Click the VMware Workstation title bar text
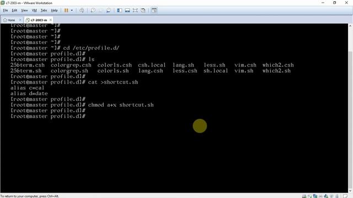This screenshot has width=353, height=198. click(29, 3)
